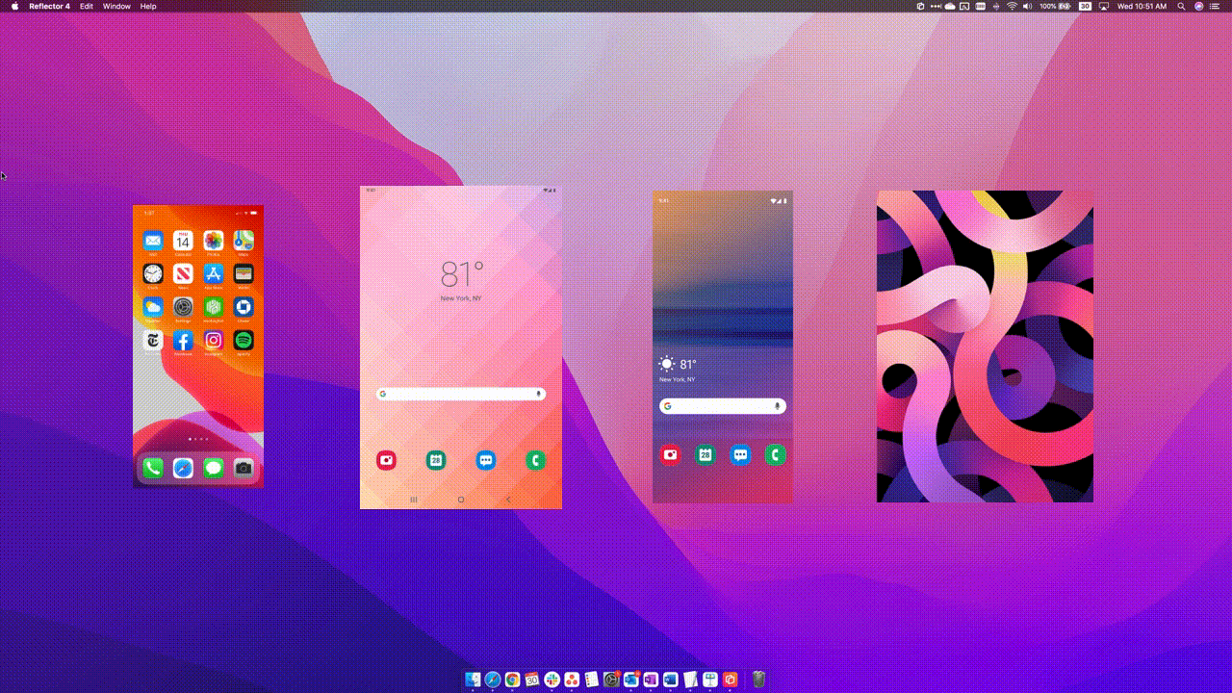The width and height of the screenshot is (1232, 693).
Task: Tap microphone in Android phone search bar
Action: point(777,406)
